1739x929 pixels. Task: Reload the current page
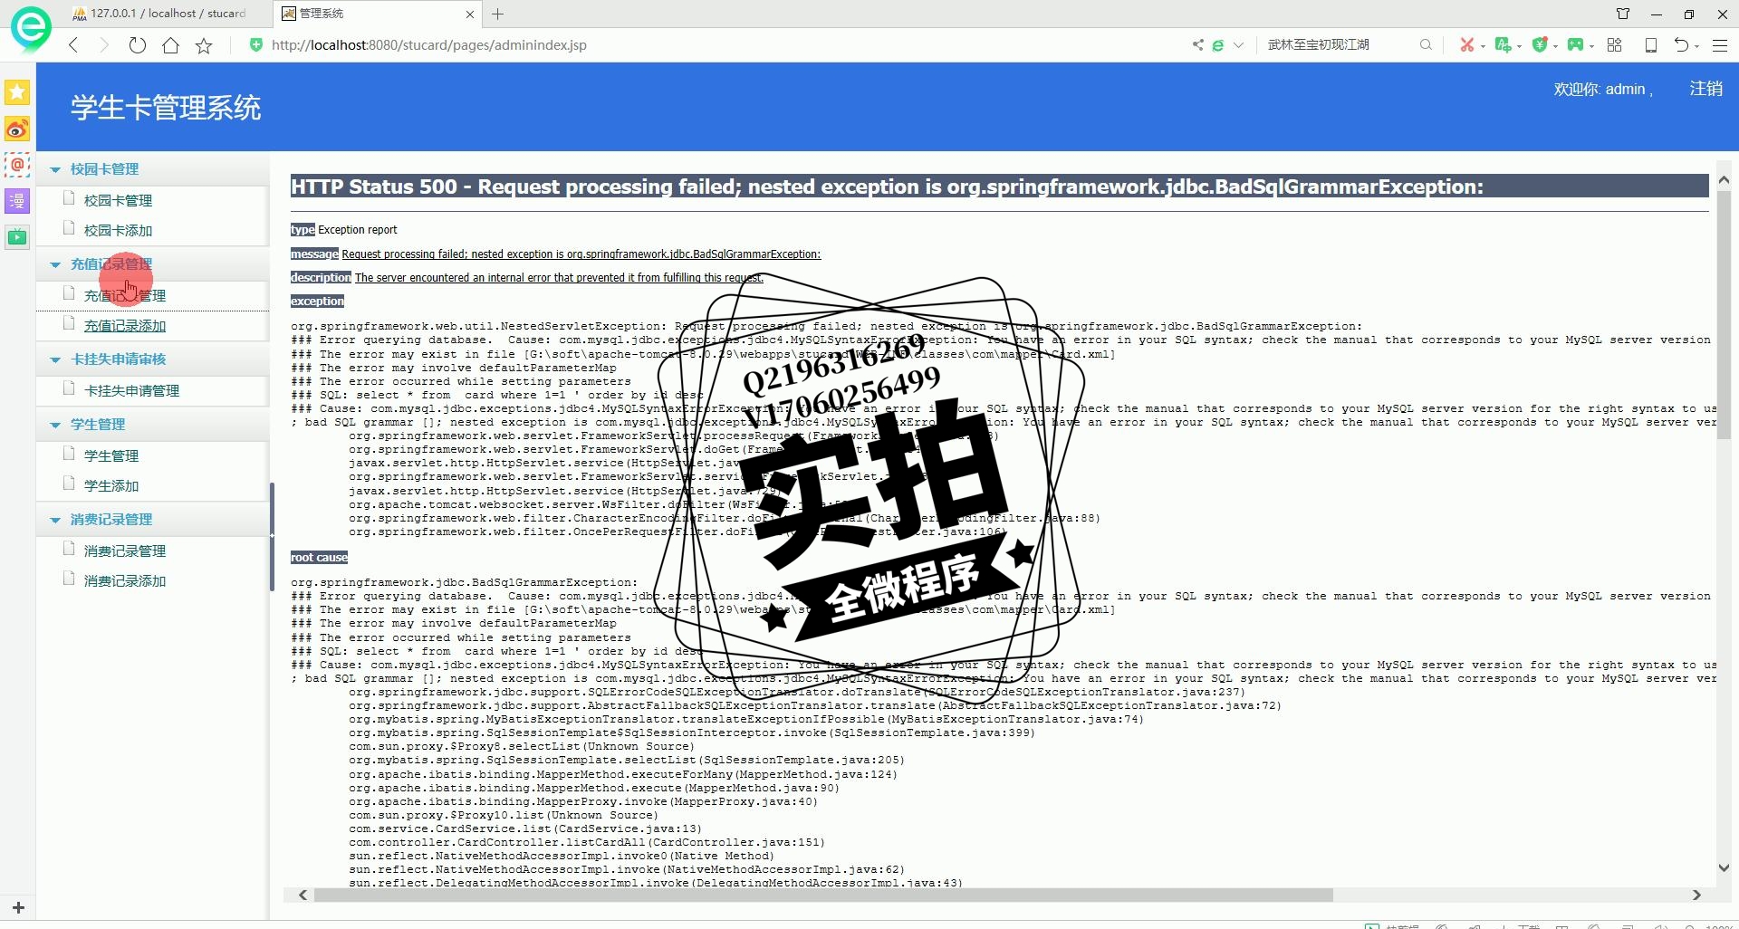tap(137, 45)
